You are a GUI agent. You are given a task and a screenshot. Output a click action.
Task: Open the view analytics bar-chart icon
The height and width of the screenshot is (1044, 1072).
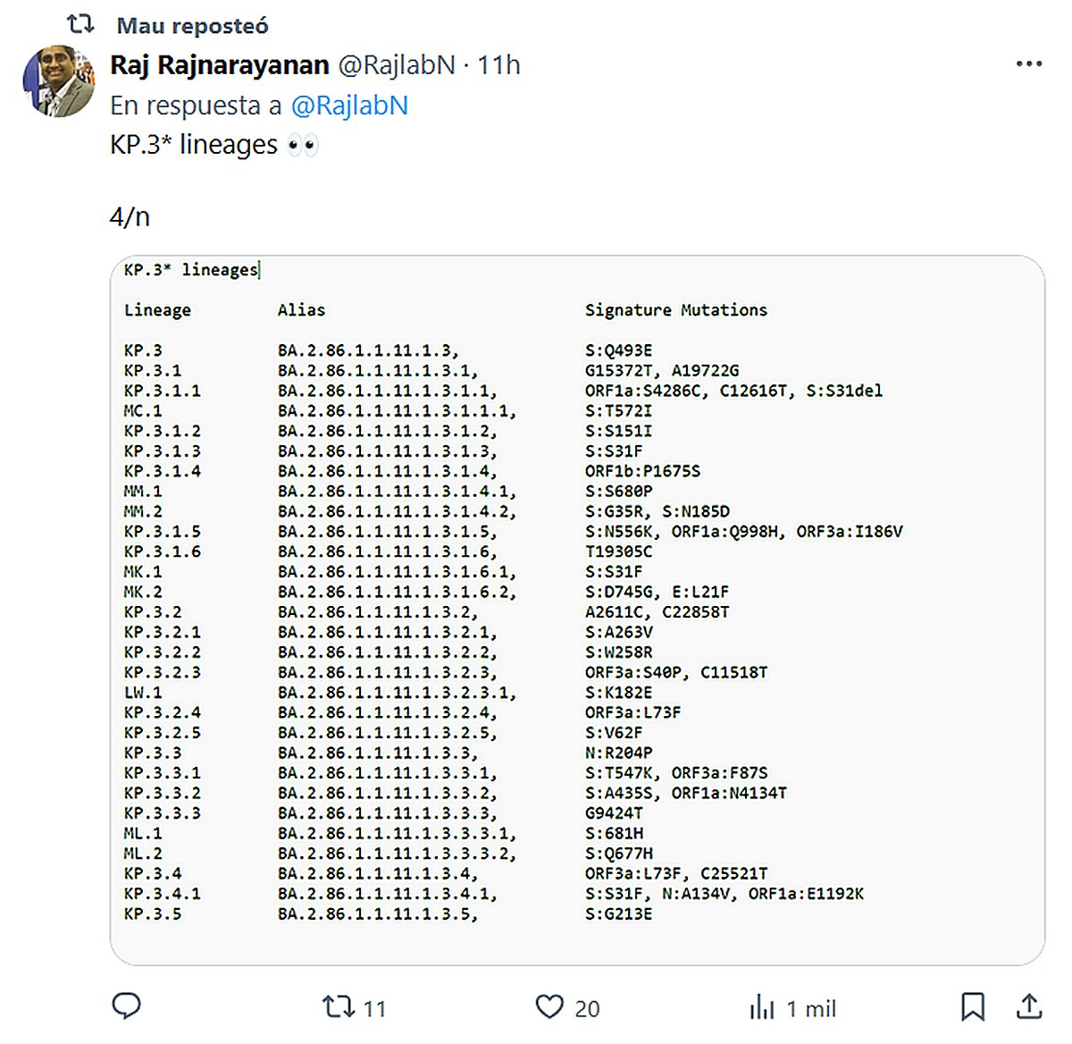[762, 1007]
